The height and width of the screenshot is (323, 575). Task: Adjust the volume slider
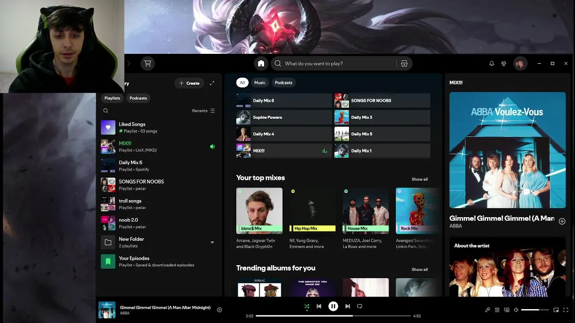coord(535,310)
